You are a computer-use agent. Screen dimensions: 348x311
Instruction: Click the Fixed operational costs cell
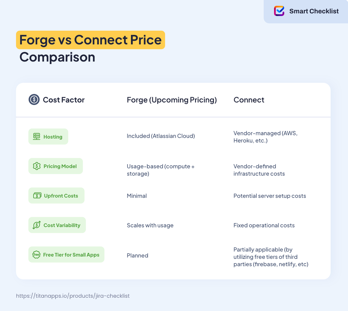[x=264, y=225]
